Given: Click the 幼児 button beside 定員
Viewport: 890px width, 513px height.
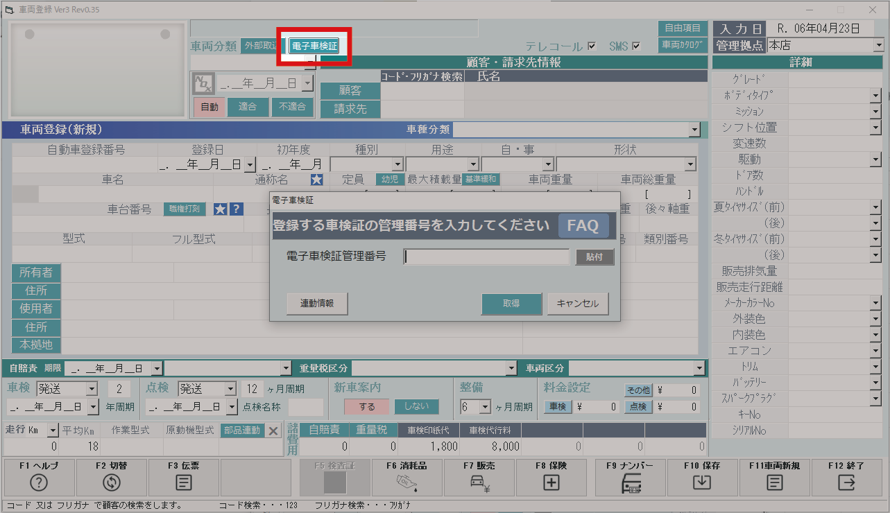Looking at the screenshot, I should (x=390, y=179).
